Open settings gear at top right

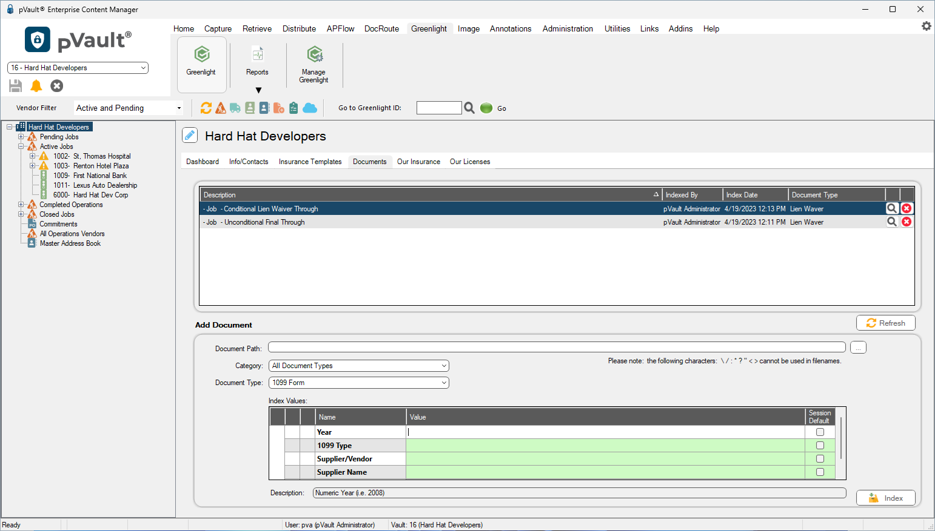[927, 26]
